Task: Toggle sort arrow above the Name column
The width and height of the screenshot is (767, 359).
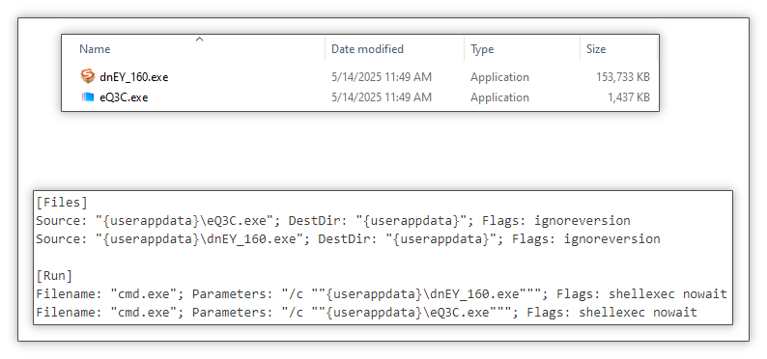Action: (x=199, y=39)
